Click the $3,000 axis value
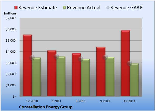The image size is (155, 111). coord(11,63)
